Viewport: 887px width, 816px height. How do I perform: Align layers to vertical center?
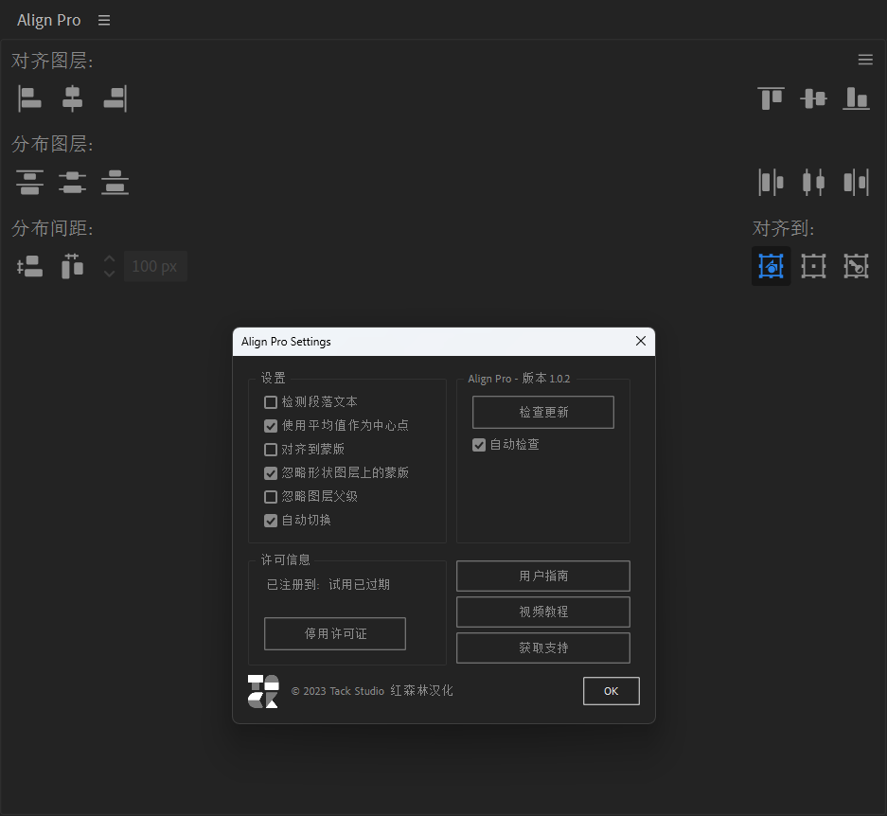tap(813, 98)
